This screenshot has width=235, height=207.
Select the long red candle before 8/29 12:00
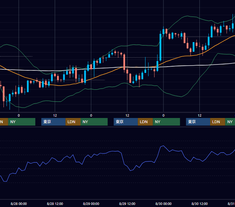[x=124, y=62]
